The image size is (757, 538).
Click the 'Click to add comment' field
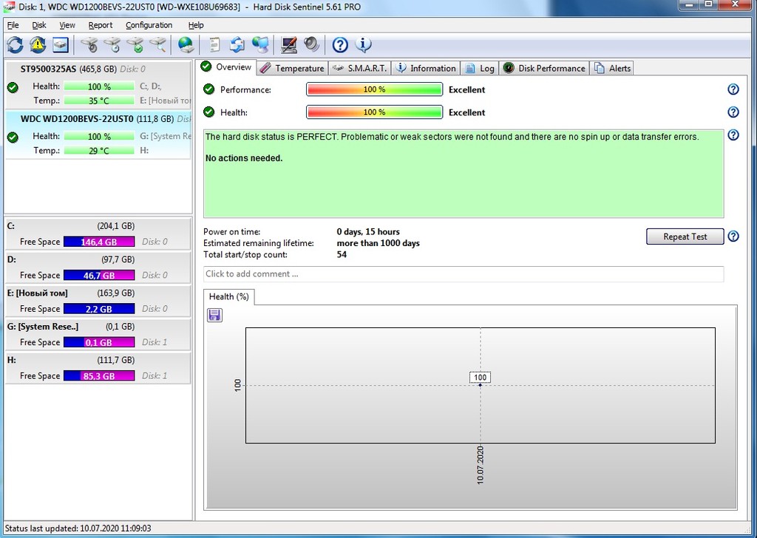pos(463,274)
